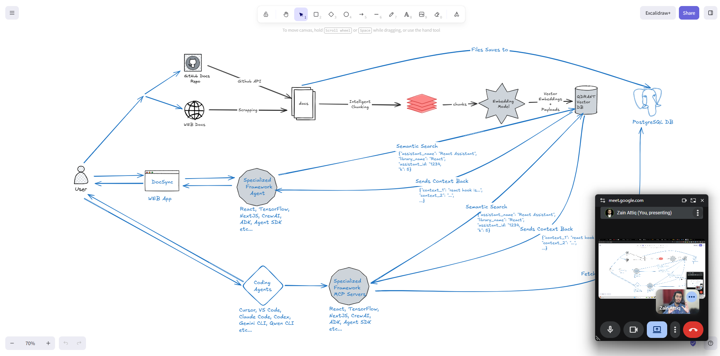Select the Coding Agents diamond
The image size is (720, 356).
tap(263, 286)
